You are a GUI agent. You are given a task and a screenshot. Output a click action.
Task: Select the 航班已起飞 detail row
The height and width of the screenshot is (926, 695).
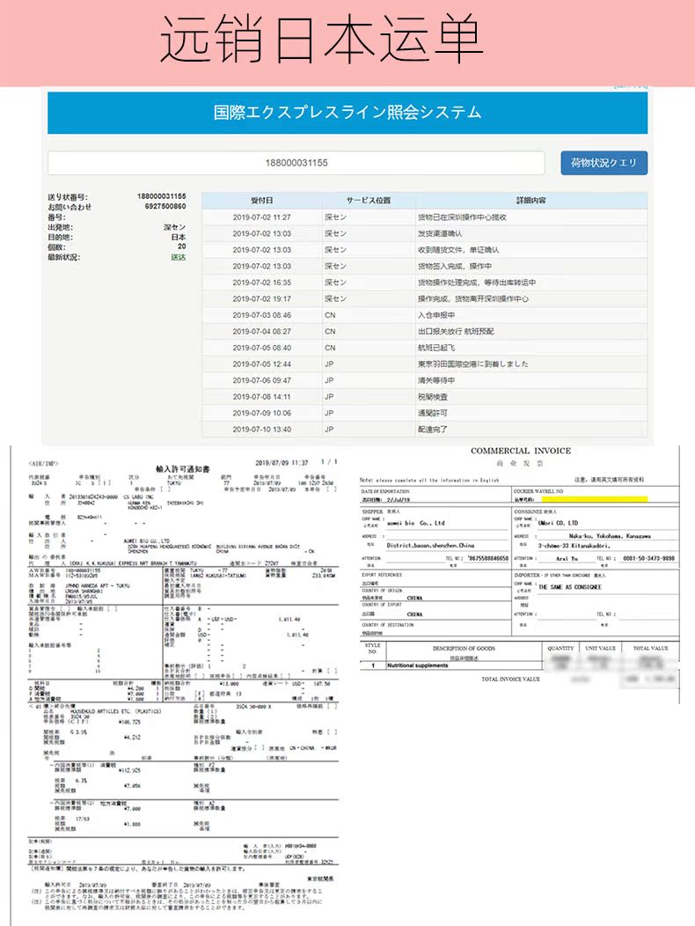click(425, 348)
